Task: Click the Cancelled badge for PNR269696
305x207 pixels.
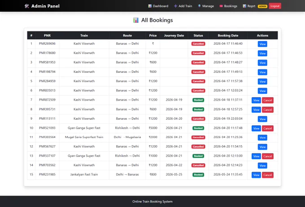Action: click(x=198, y=44)
